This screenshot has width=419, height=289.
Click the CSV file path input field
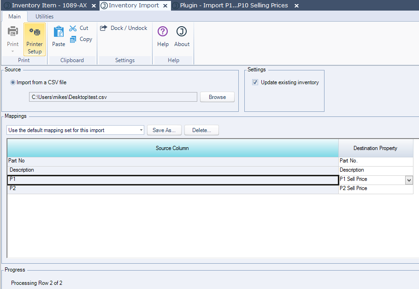point(113,97)
